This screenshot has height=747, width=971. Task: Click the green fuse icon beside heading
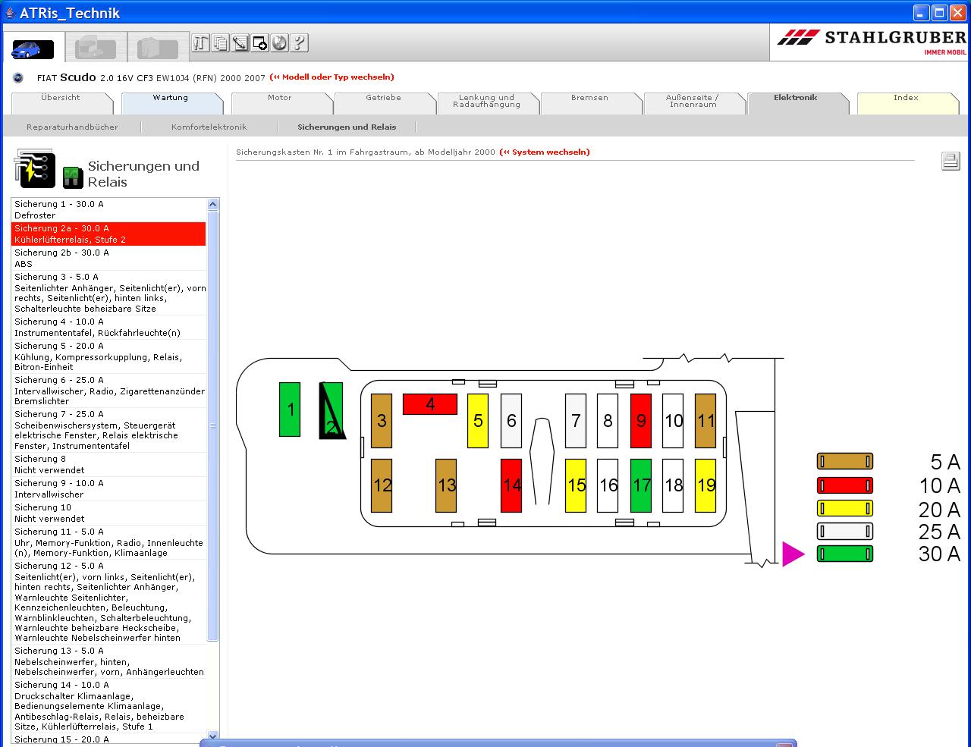tap(72, 177)
